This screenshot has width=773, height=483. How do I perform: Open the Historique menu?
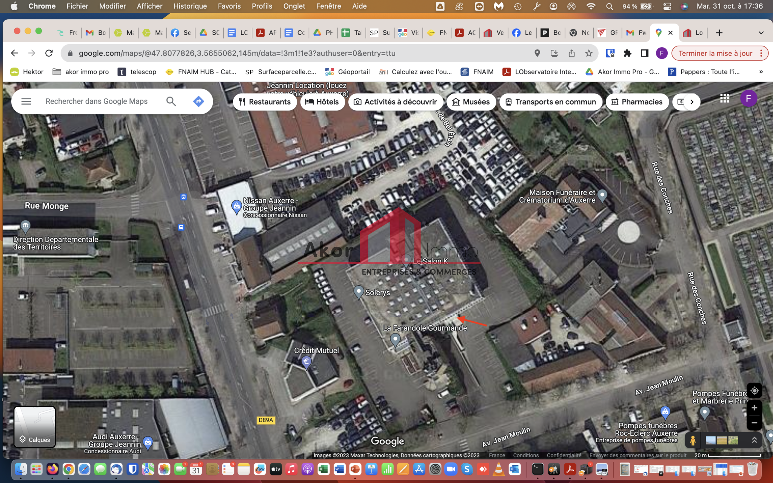[190, 6]
